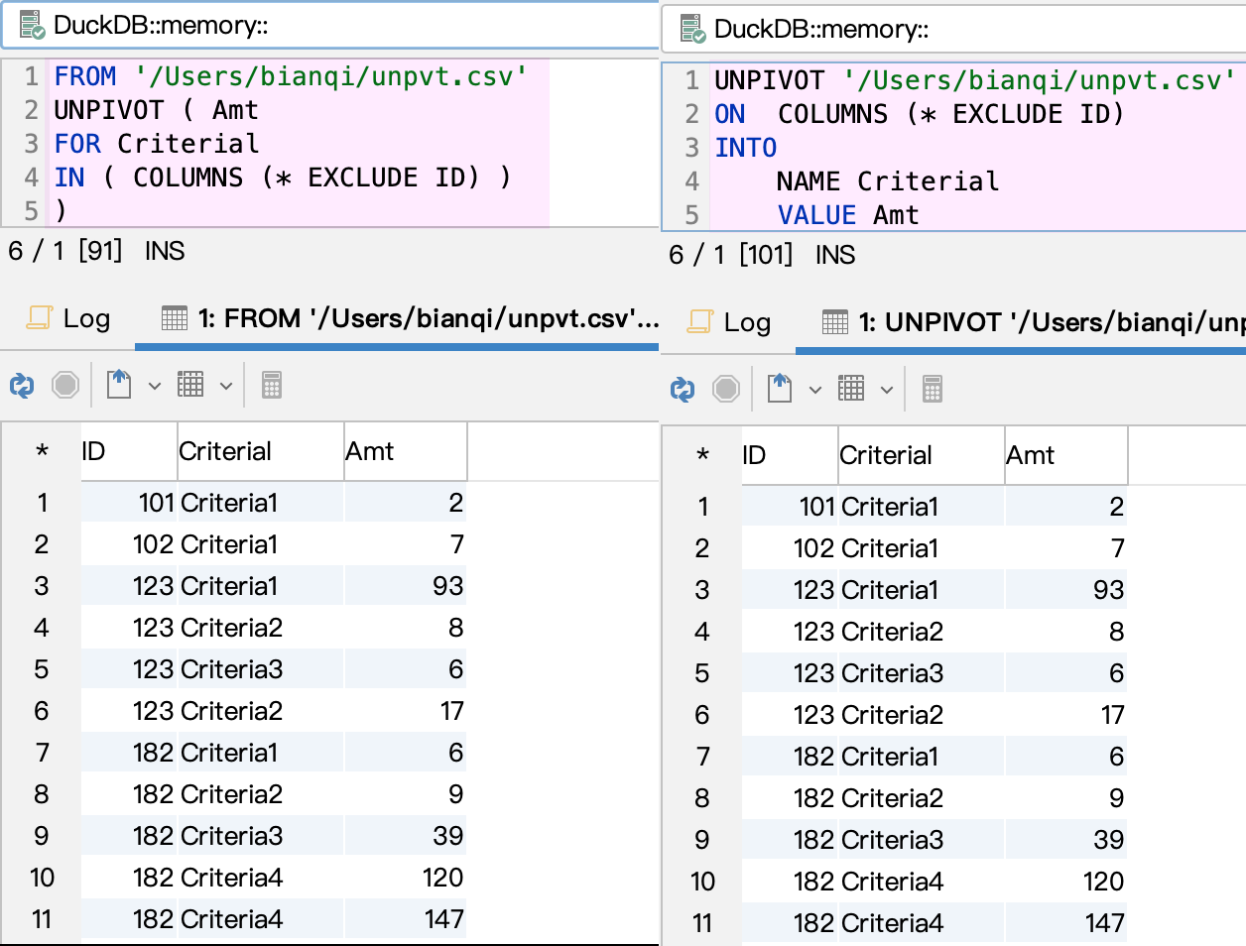Image resolution: width=1246 pixels, height=946 pixels.
Task: Expand the grid view dropdown in right toolbar
Action: 887,390
